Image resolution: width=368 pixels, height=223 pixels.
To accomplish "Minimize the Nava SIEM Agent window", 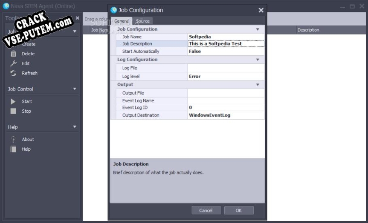I will click(342, 7).
